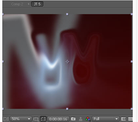138x122 pixels.
Task: Click the middle-right layer edge handle
Action: click(132, 61)
